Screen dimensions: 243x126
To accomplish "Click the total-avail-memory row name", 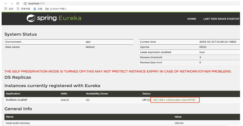I will tap(18, 123).
